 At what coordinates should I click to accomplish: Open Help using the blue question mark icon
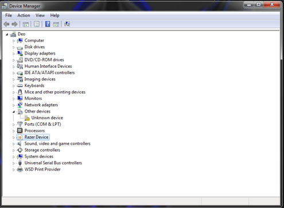point(48,24)
